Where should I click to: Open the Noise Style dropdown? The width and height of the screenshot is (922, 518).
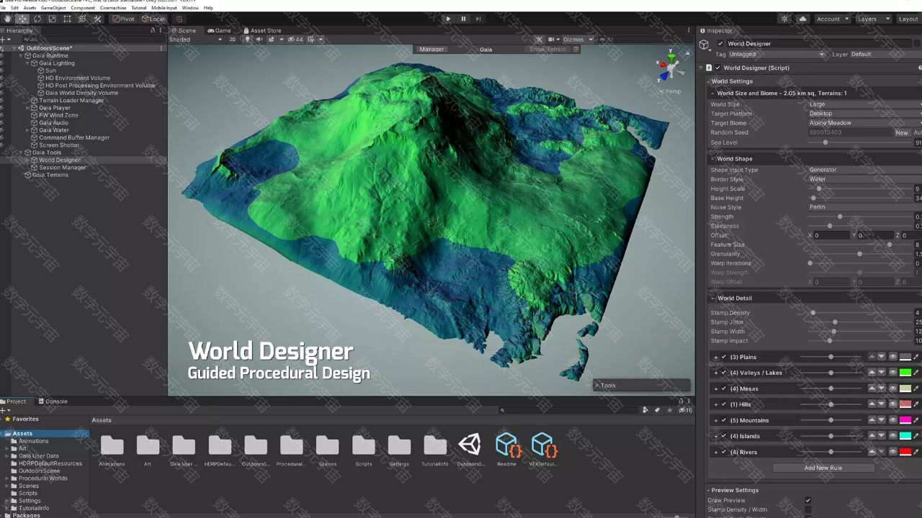864,207
